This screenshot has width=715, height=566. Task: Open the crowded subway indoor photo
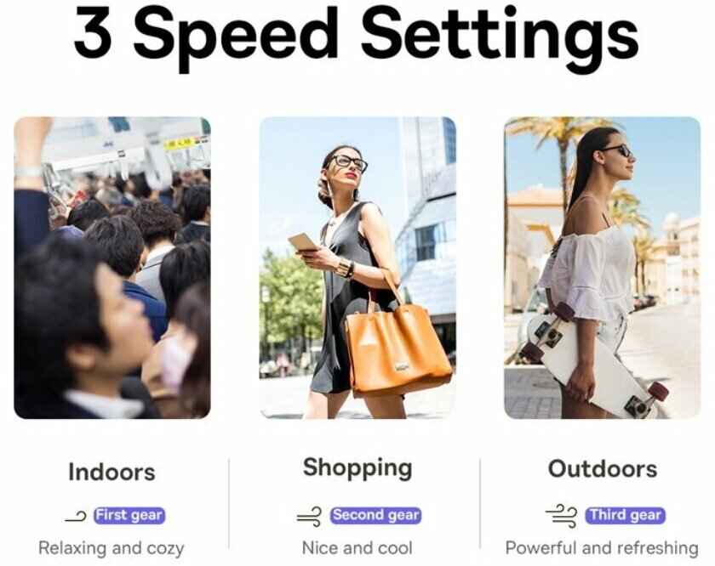[112, 268]
